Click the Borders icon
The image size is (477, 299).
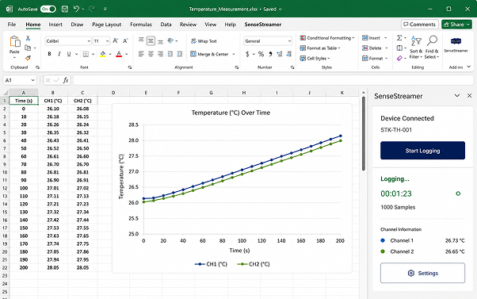86,54
